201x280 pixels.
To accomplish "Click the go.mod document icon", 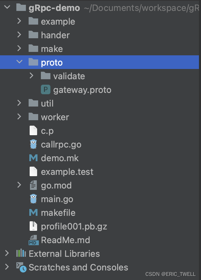I will pos(33,185).
